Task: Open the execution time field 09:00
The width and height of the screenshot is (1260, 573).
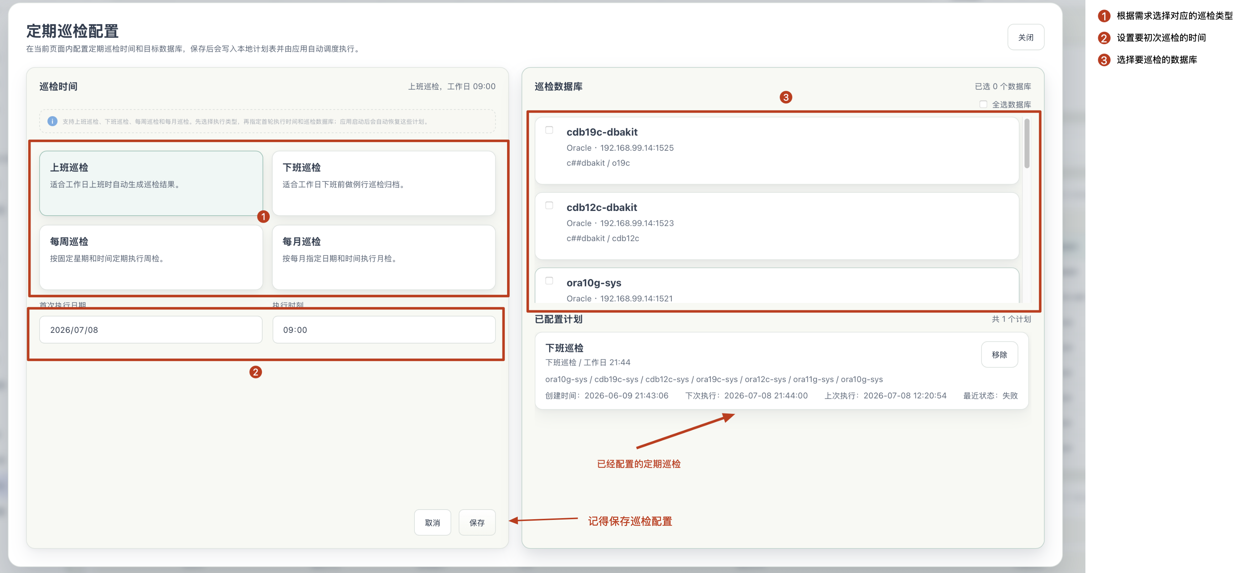Action: click(x=384, y=330)
